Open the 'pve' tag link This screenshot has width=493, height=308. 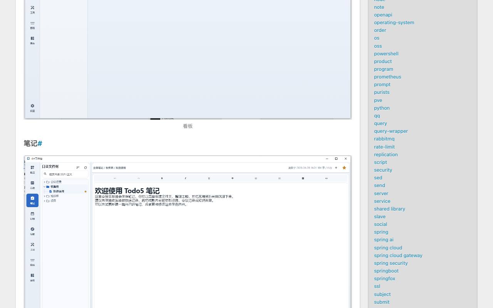tap(378, 100)
